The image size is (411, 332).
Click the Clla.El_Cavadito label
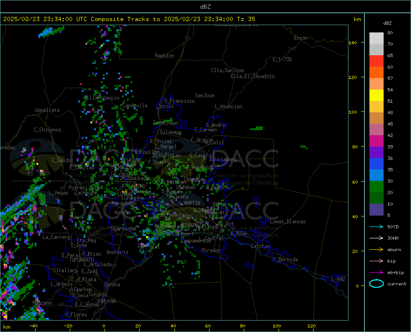tap(253, 76)
